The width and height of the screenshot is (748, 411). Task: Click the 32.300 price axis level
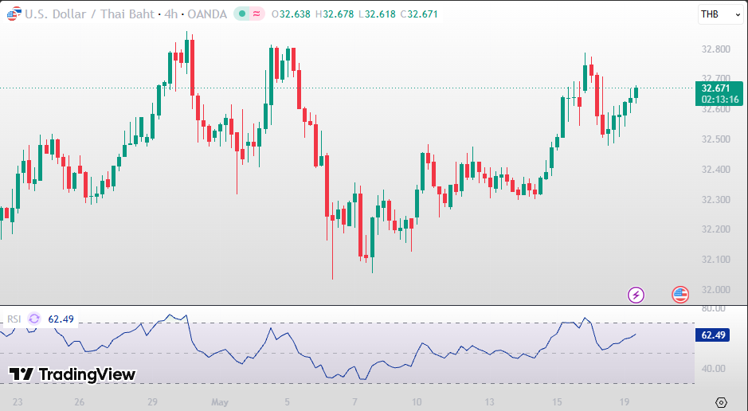[x=716, y=199]
